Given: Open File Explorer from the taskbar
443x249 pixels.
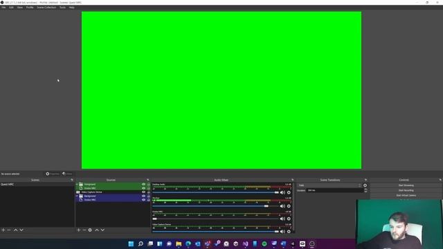Looking at the screenshot, I should point(179,243).
